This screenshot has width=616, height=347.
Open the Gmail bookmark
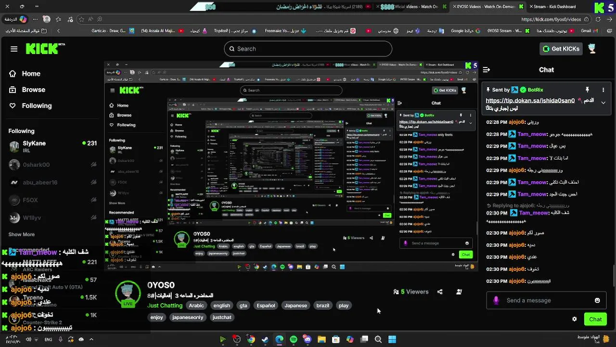click(589, 30)
